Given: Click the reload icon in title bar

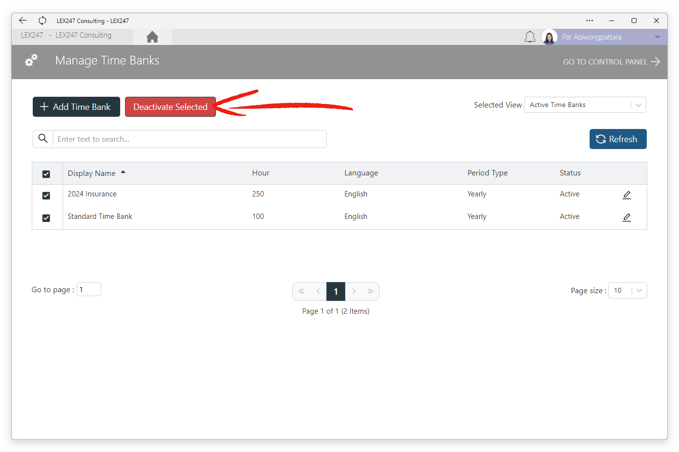Looking at the screenshot, I should tap(42, 21).
